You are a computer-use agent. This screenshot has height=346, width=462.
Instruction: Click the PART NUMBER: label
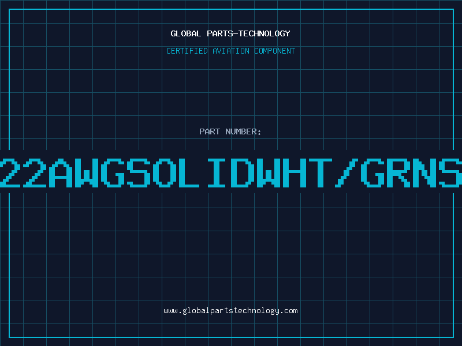(230, 131)
